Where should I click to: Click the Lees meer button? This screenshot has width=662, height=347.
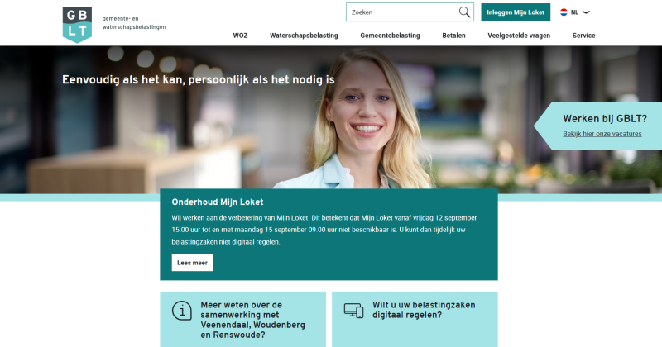[192, 263]
